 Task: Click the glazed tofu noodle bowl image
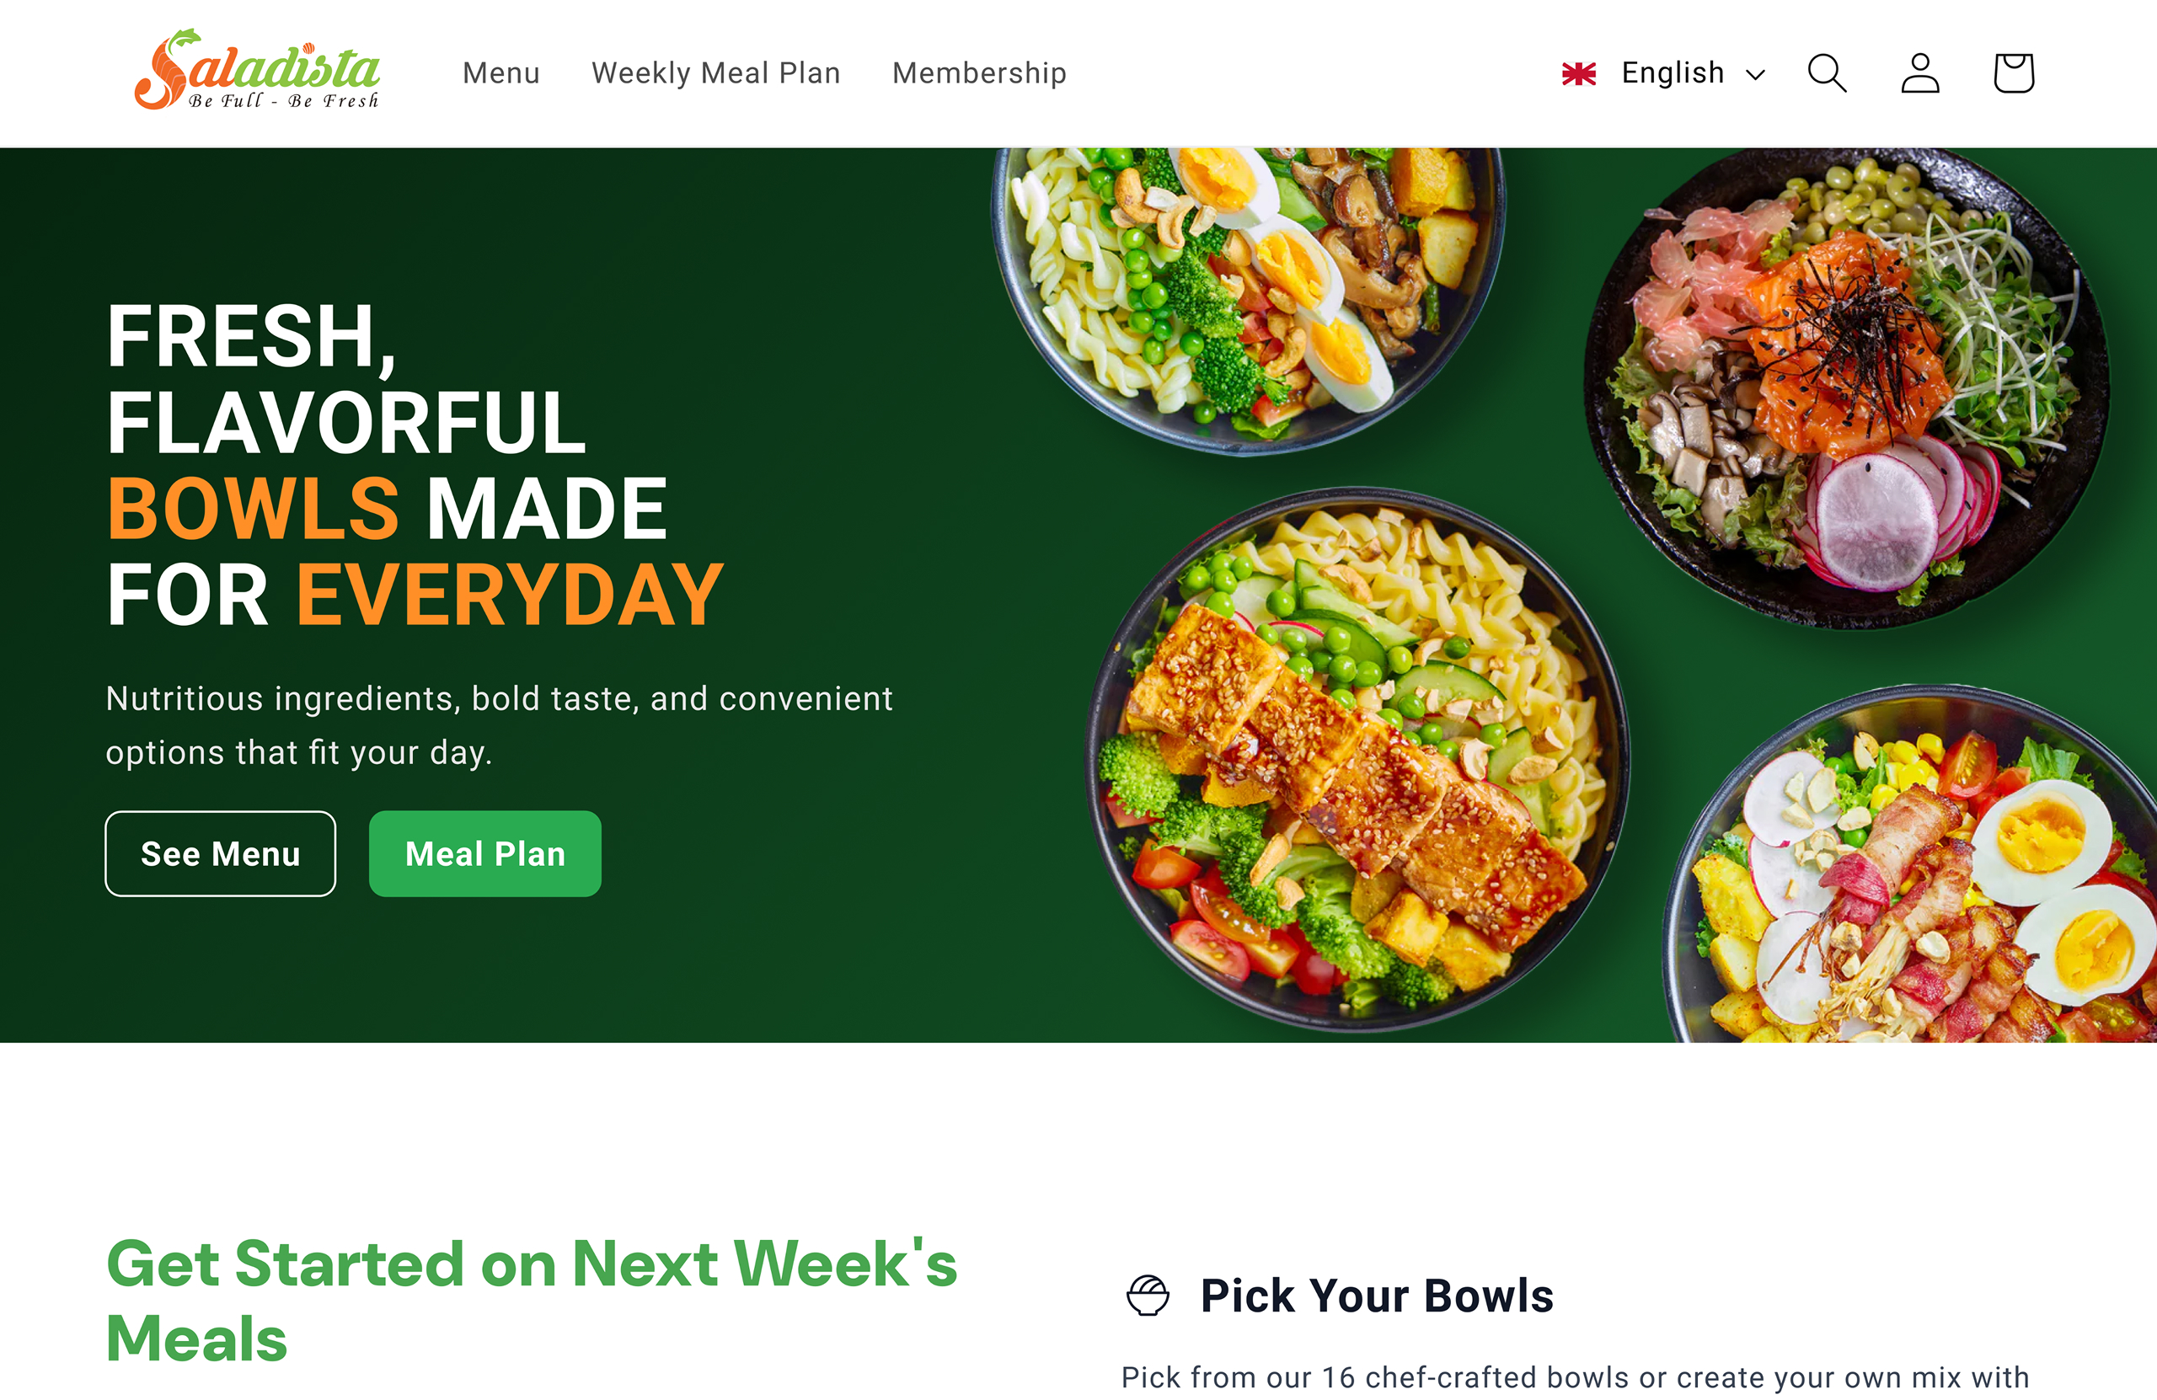(x=1357, y=759)
